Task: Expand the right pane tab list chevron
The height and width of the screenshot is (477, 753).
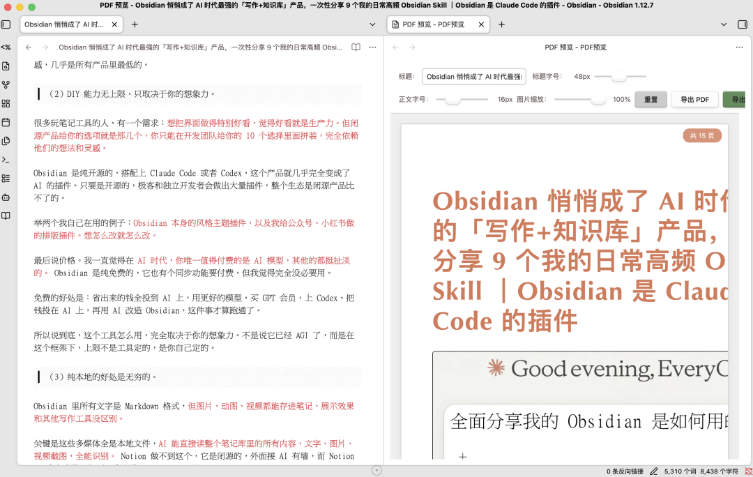Action: point(724,24)
